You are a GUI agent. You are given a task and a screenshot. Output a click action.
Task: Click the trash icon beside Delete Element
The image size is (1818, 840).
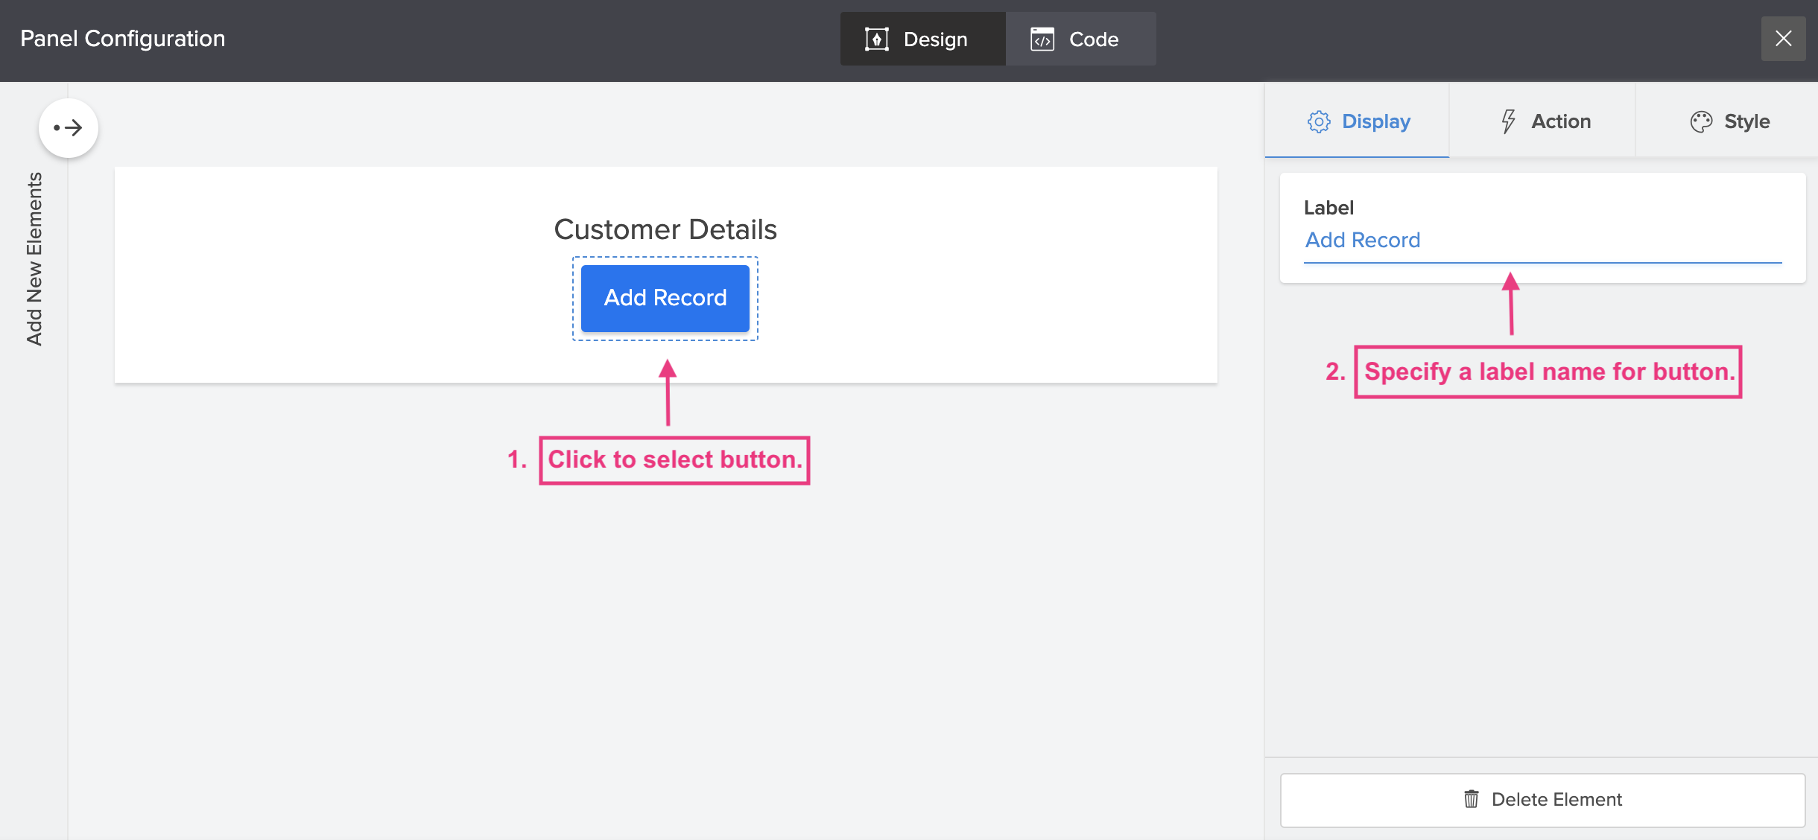[x=1471, y=799]
